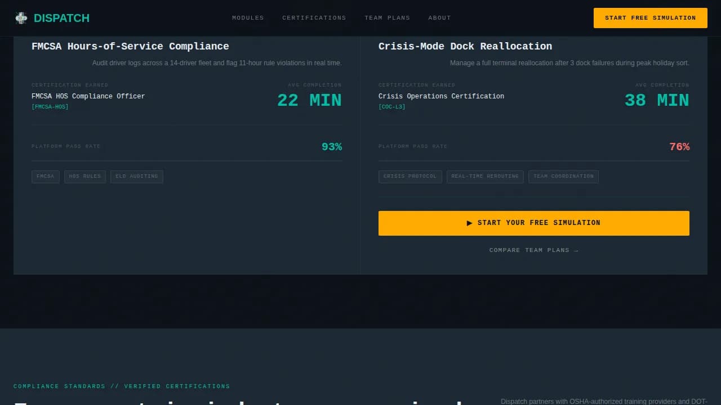721x405 pixels.
Task: Select the HOS RULES tag chip
Action: click(x=85, y=176)
